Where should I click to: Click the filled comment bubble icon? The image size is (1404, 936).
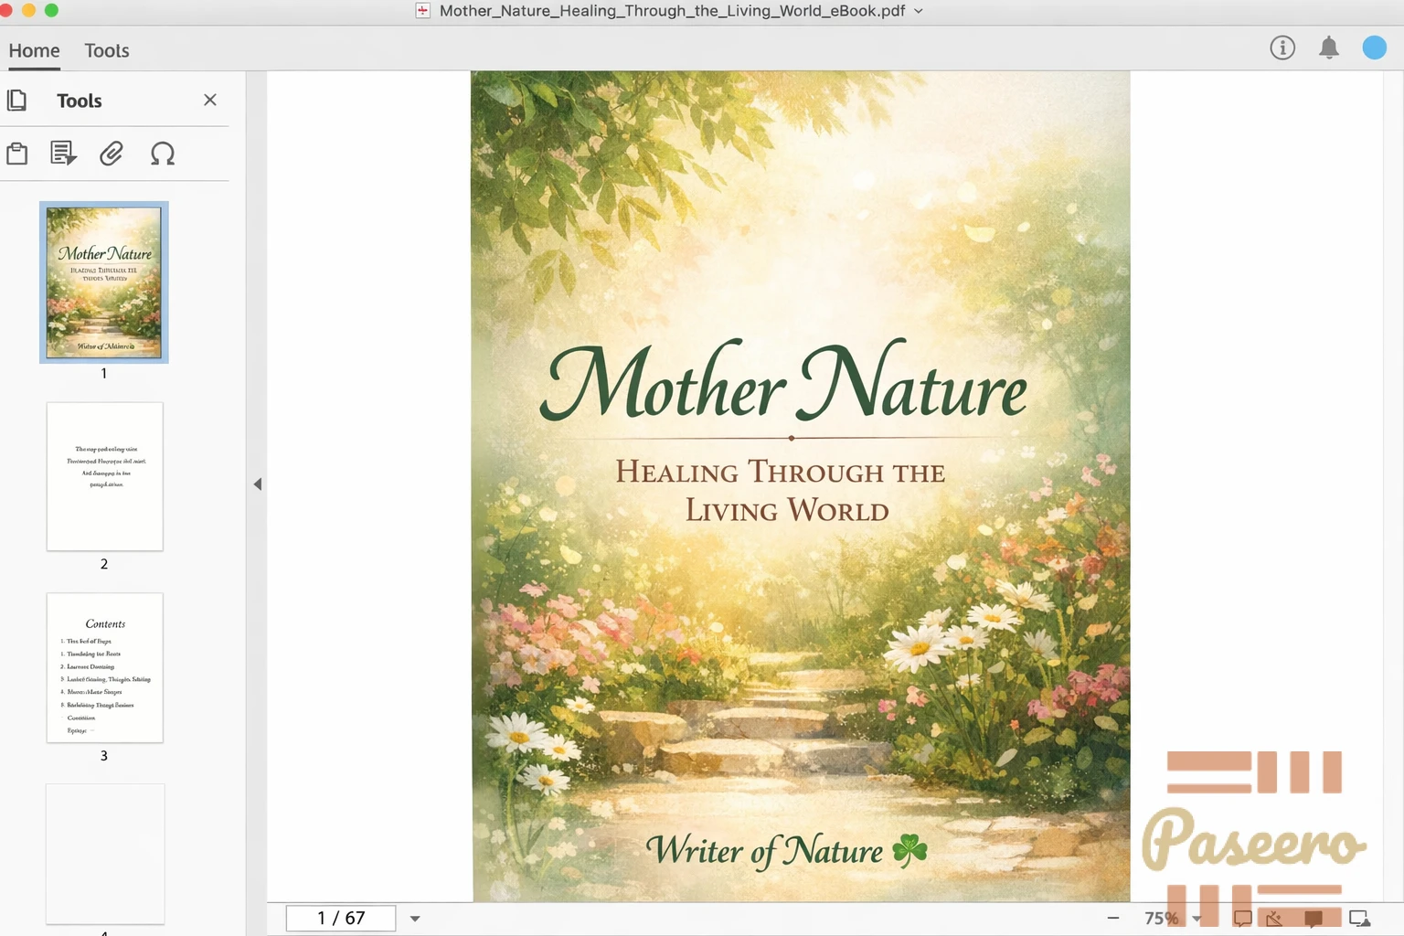1314,918
